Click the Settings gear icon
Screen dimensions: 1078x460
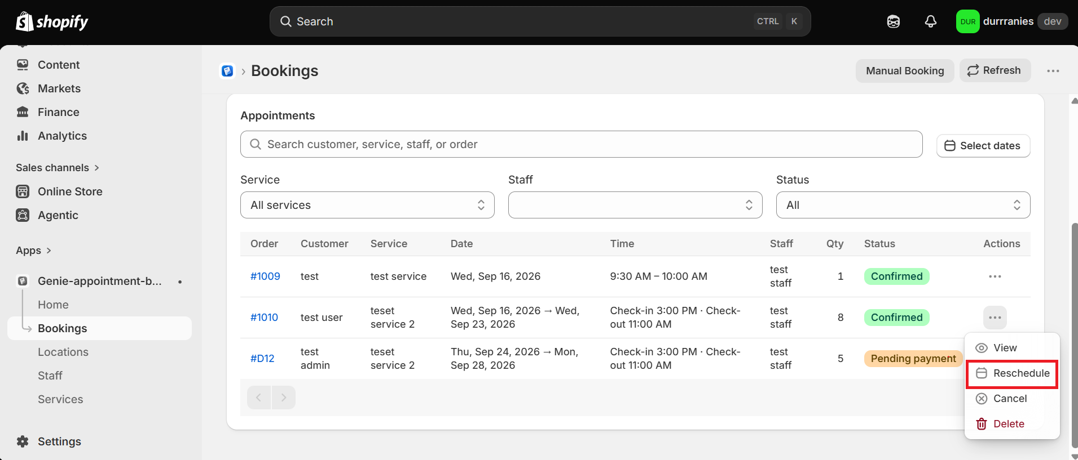[23, 441]
